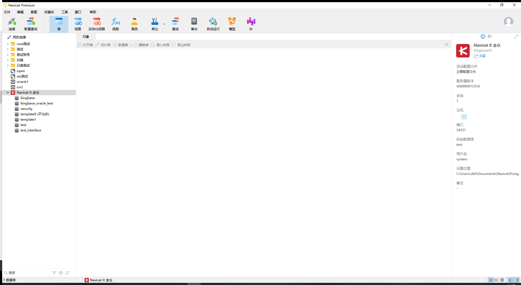Collapse the Navicat X 金仓 connection
The height and width of the screenshot is (285, 521).
coord(8,93)
